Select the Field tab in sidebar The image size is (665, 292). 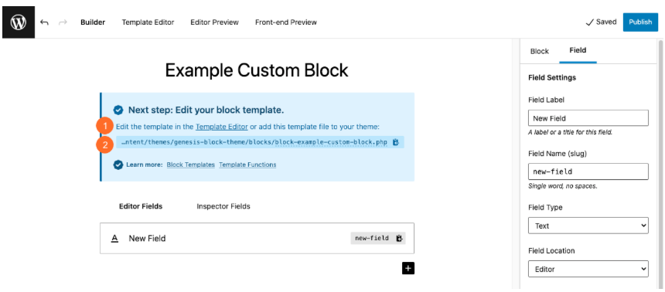tap(578, 50)
